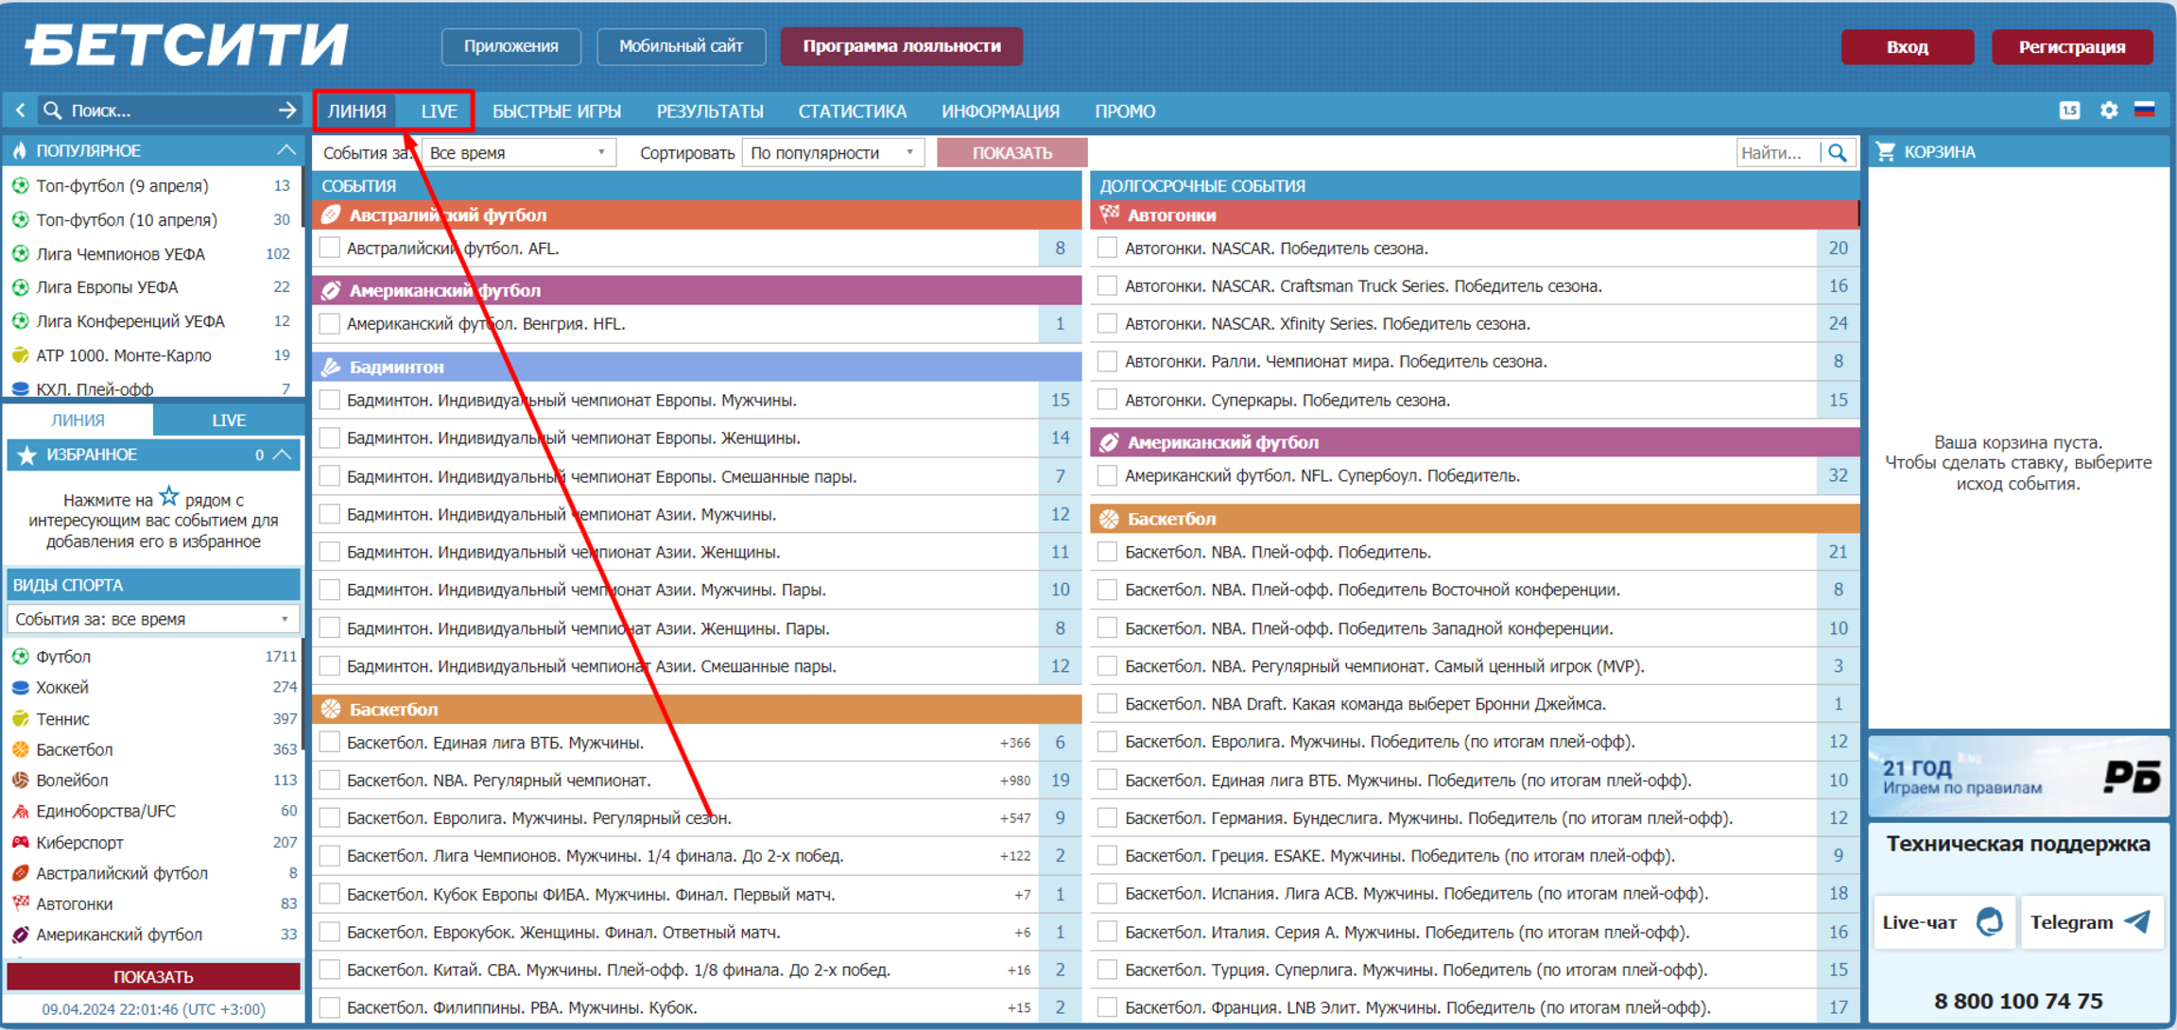Switch sidebar to LIVE tab
2177x1030 pixels.
pos(229,421)
